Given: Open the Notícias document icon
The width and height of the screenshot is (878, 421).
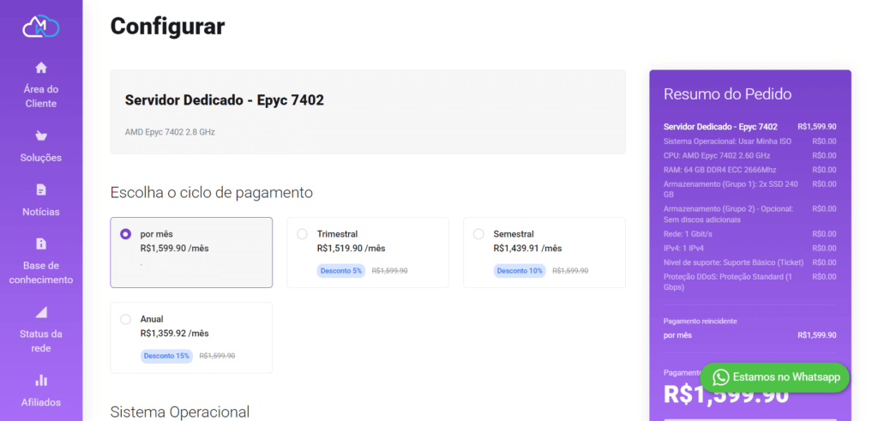Looking at the screenshot, I should click(x=41, y=189).
